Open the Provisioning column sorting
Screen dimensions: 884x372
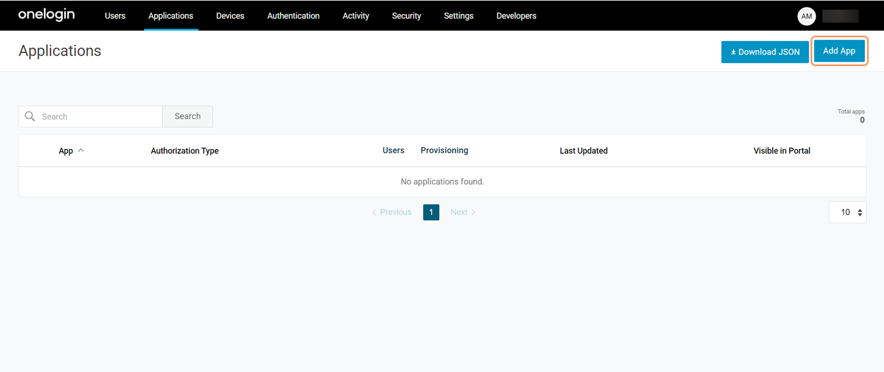tap(444, 150)
